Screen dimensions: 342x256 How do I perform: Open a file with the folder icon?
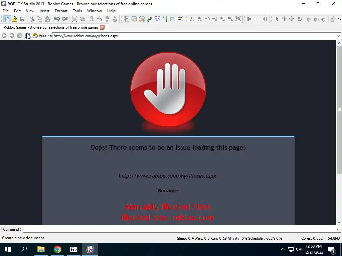(x=15, y=19)
